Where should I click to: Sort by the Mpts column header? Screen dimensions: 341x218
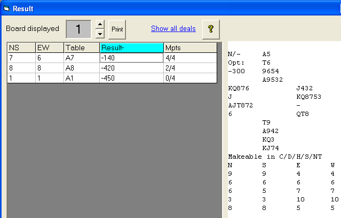point(191,48)
